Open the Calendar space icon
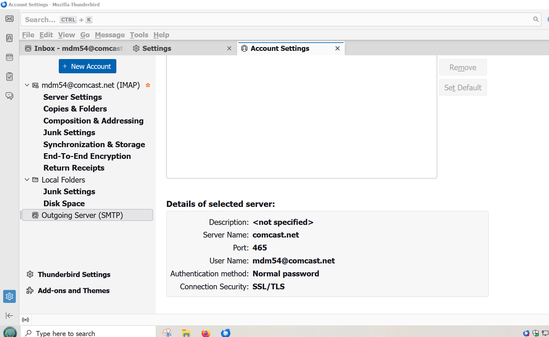Screen dimensions: 549x337 (x=9, y=57)
